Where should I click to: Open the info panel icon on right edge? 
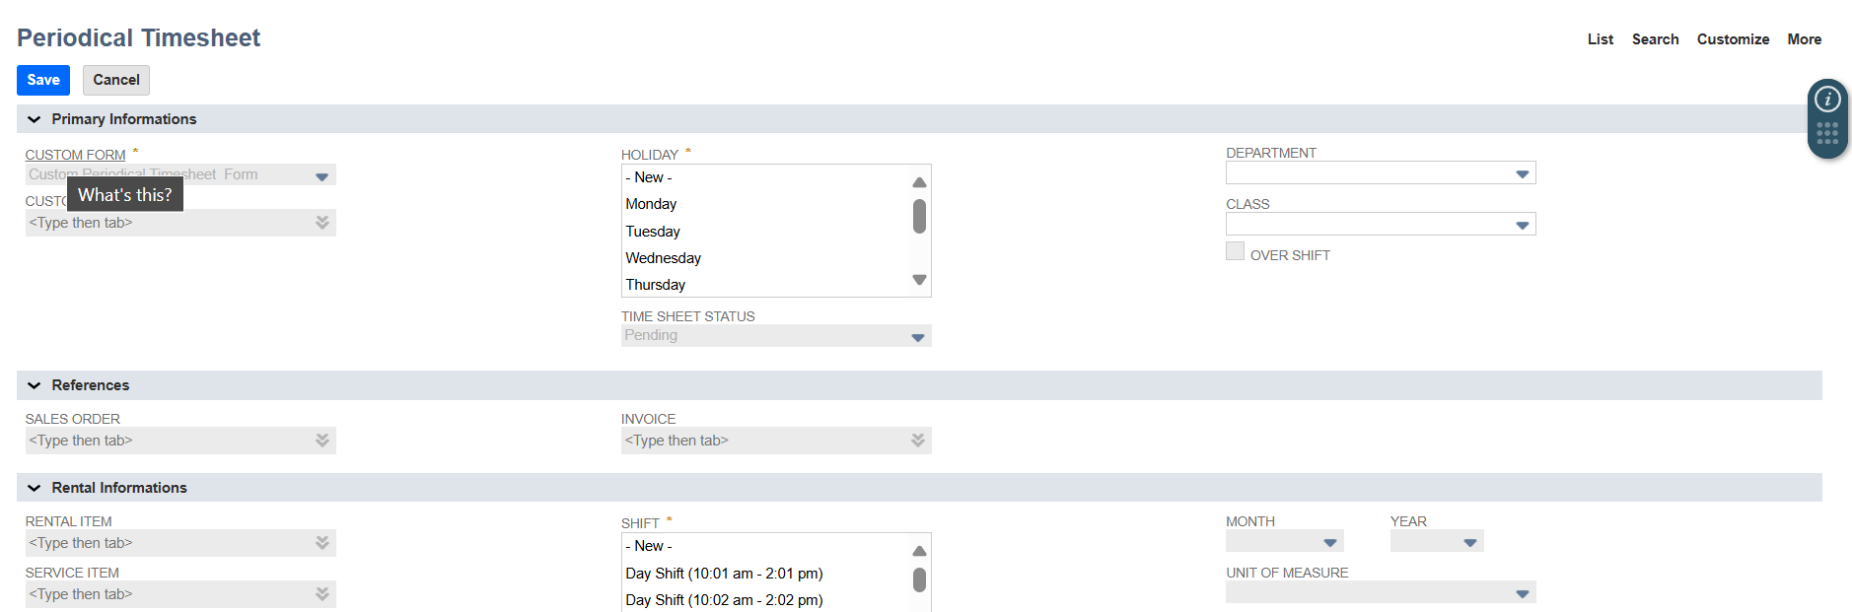[x=1826, y=99]
